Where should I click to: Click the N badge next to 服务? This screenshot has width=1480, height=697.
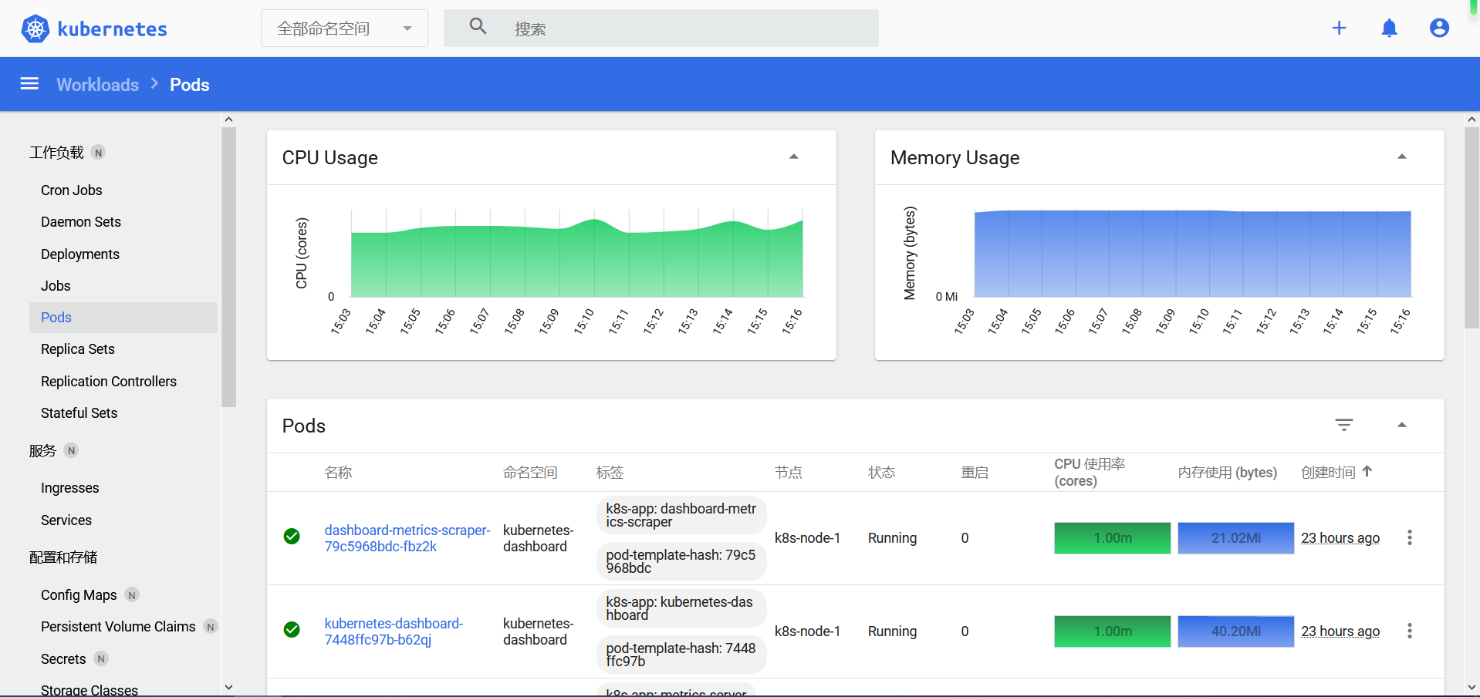click(x=71, y=451)
